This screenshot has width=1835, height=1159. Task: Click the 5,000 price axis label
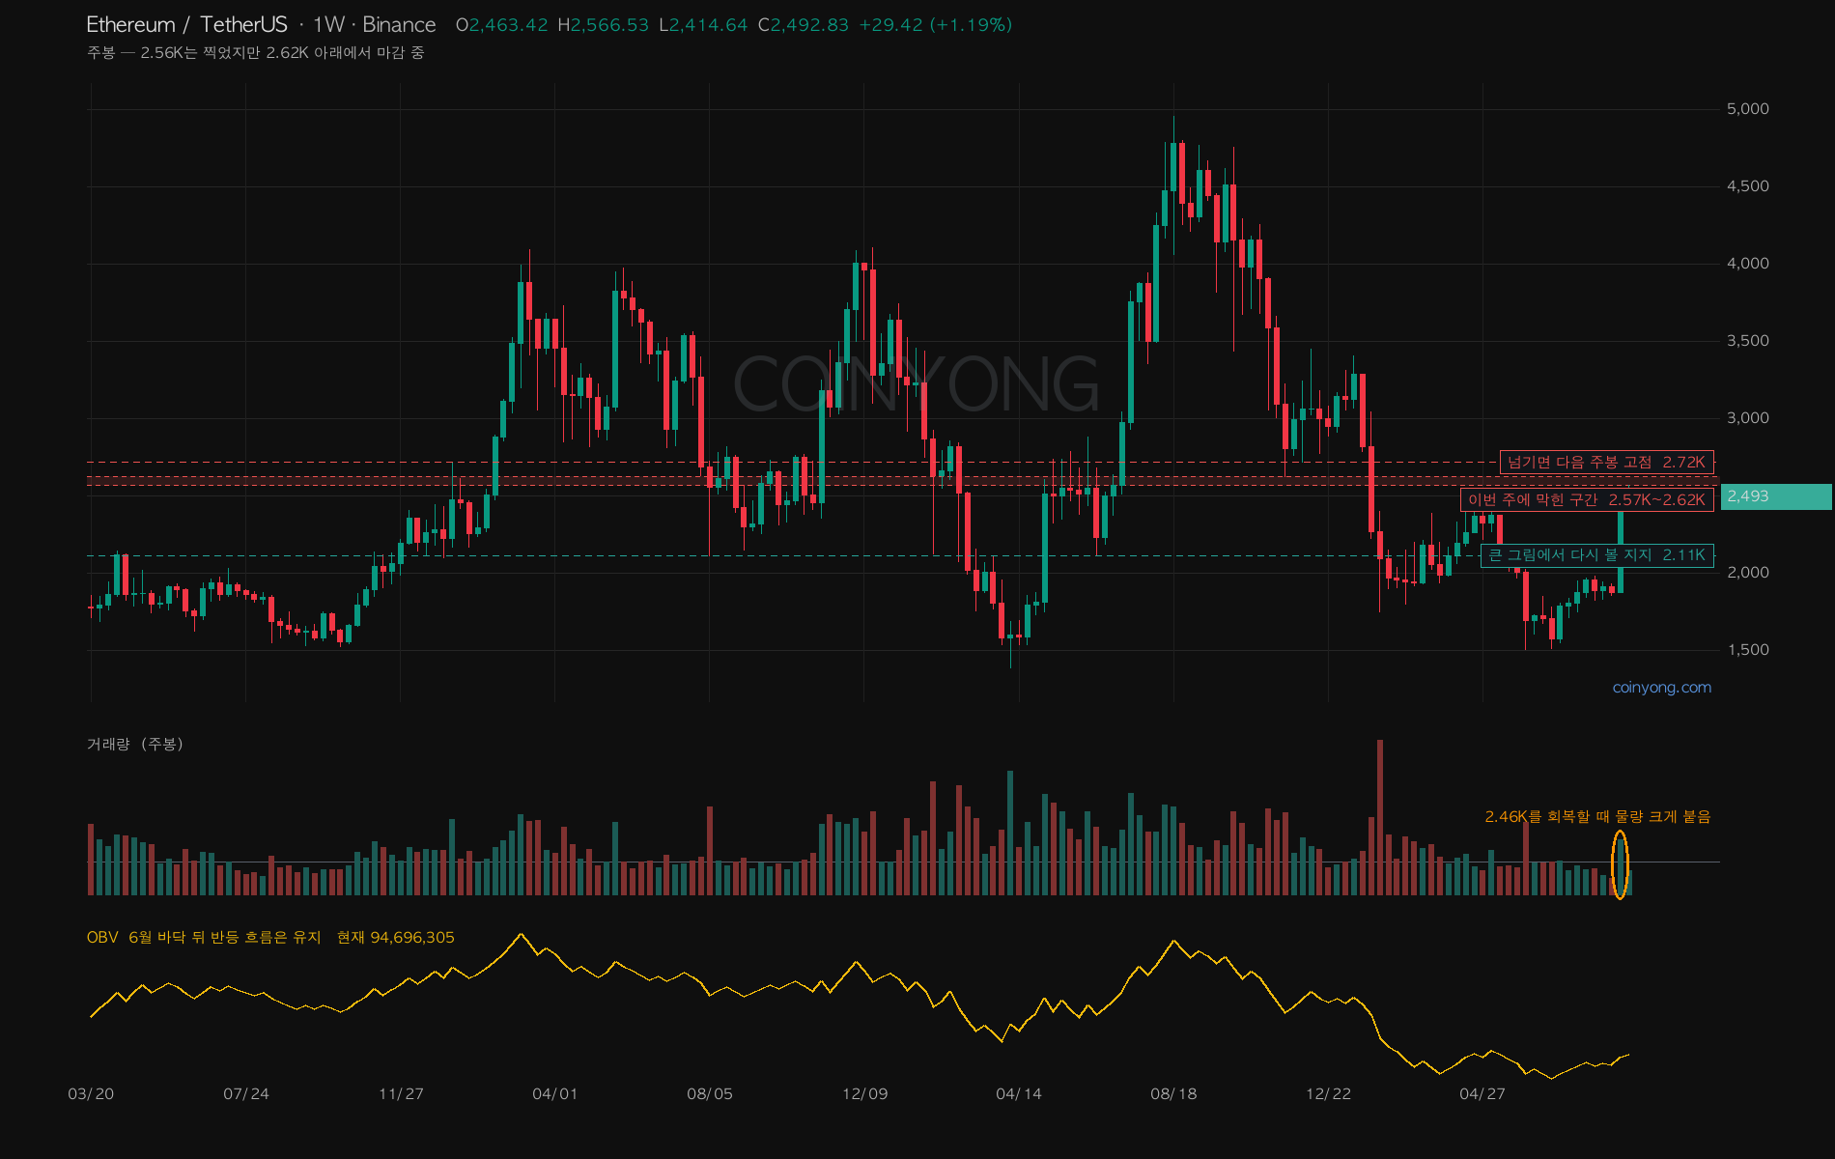(1748, 109)
